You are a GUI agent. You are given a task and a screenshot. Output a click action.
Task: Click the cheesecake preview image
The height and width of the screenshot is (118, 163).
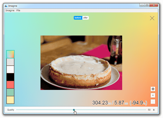point(81,63)
